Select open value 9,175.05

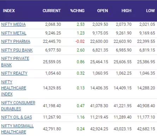[x=100, y=33]
